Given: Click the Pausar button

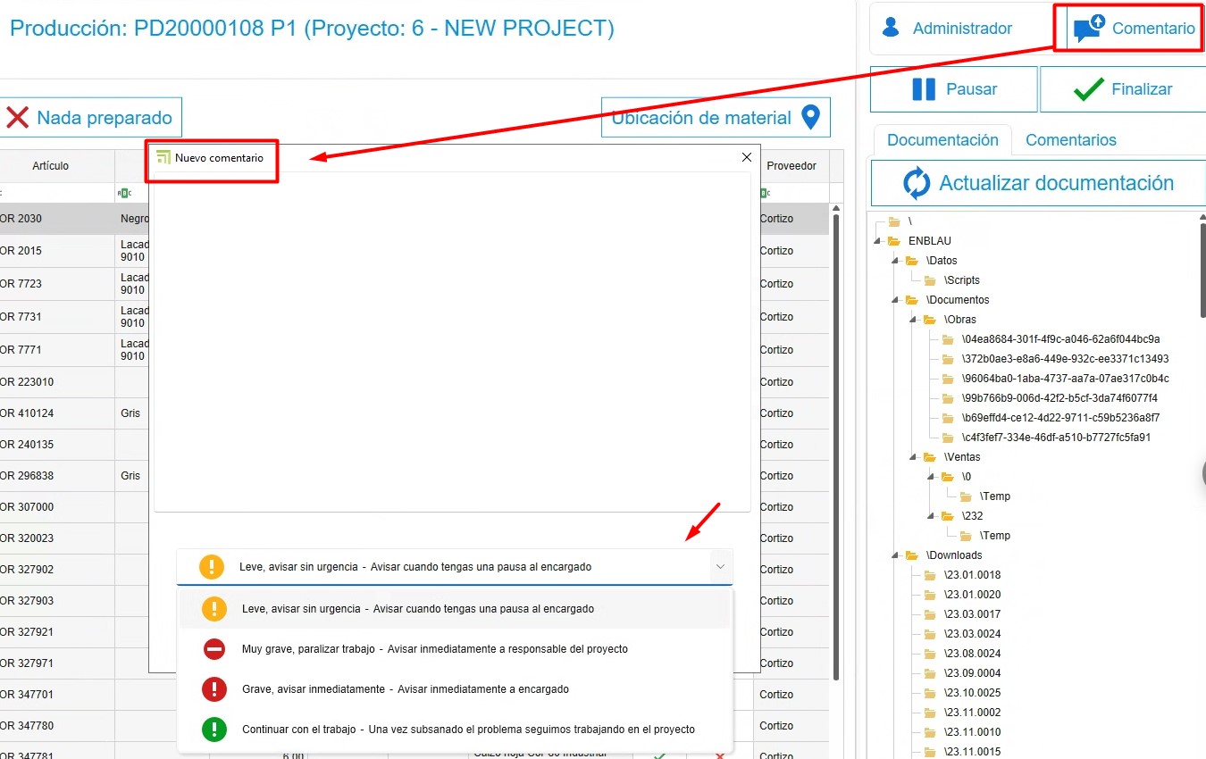Looking at the screenshot, I should (953, 89).
